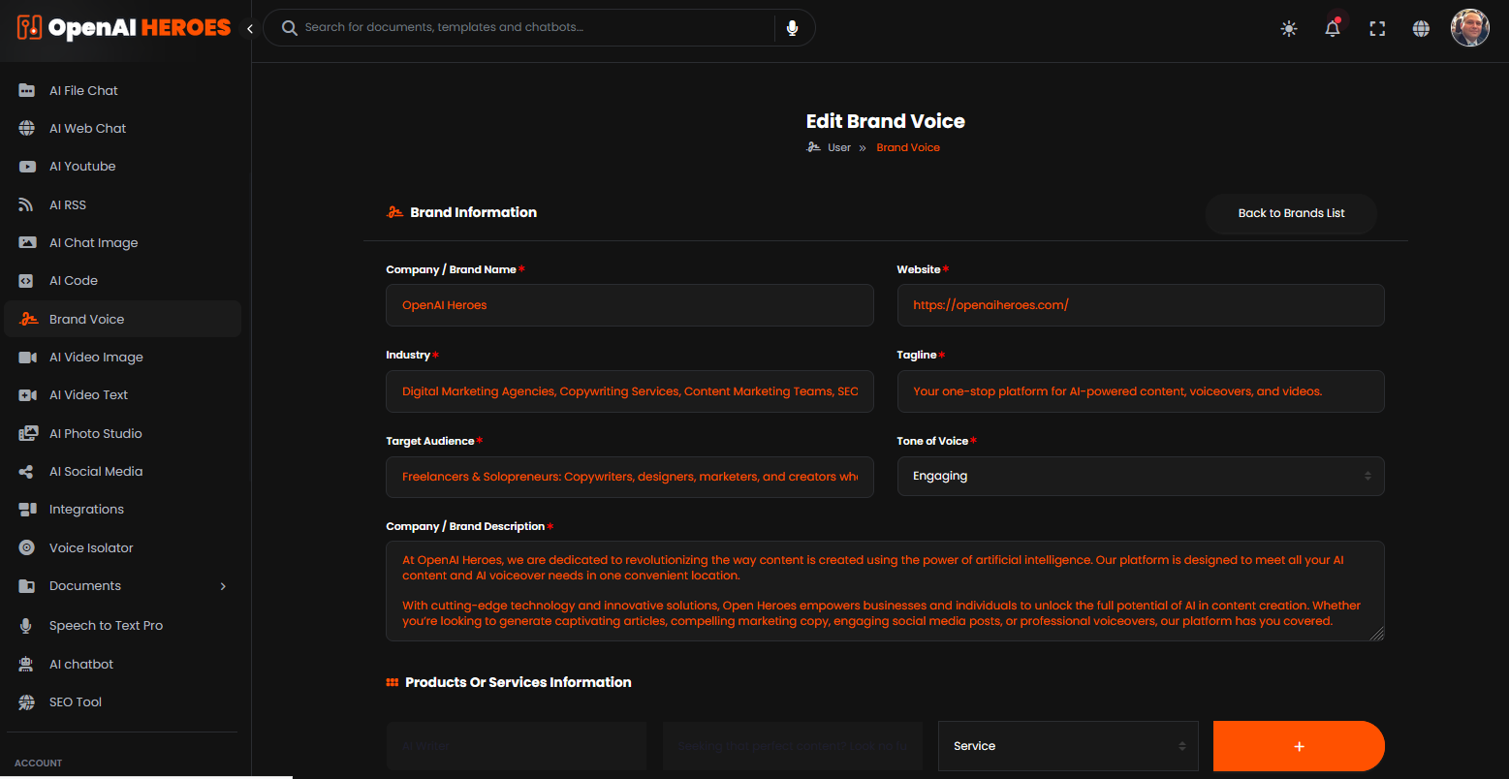
Task: Click the Company / Brand Name field
Action: click(630, 305)
